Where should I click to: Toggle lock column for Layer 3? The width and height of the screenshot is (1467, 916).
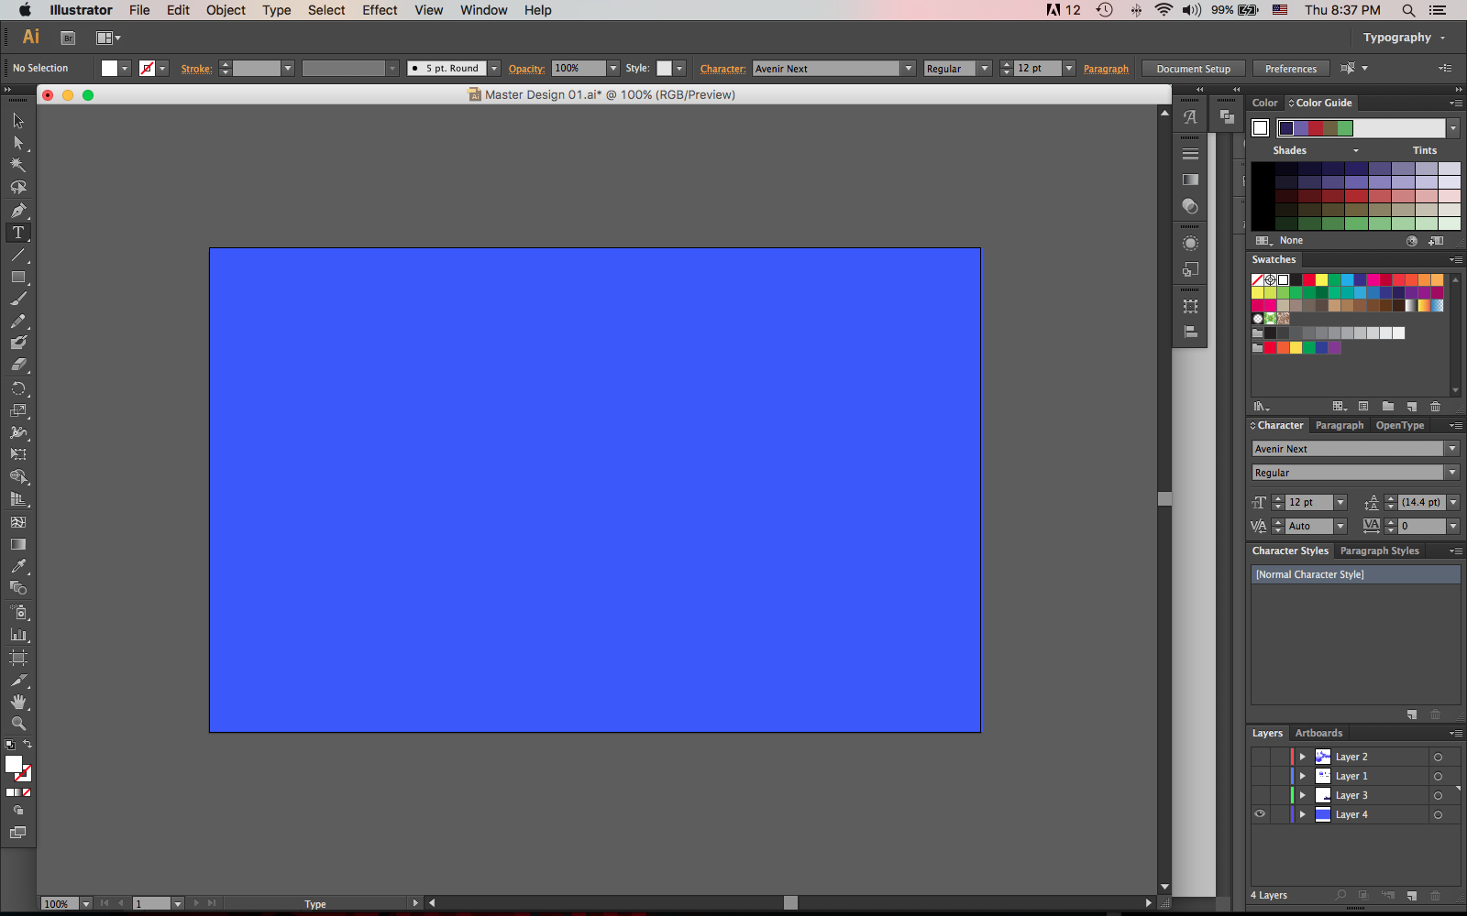(x=1278, y=795)
